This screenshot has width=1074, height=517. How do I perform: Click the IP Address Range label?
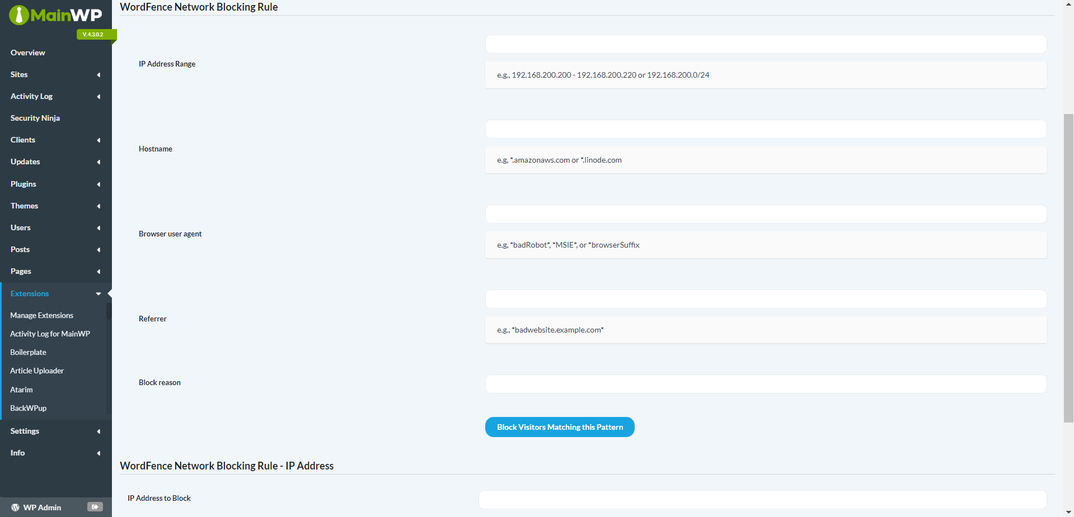(167, 64)
